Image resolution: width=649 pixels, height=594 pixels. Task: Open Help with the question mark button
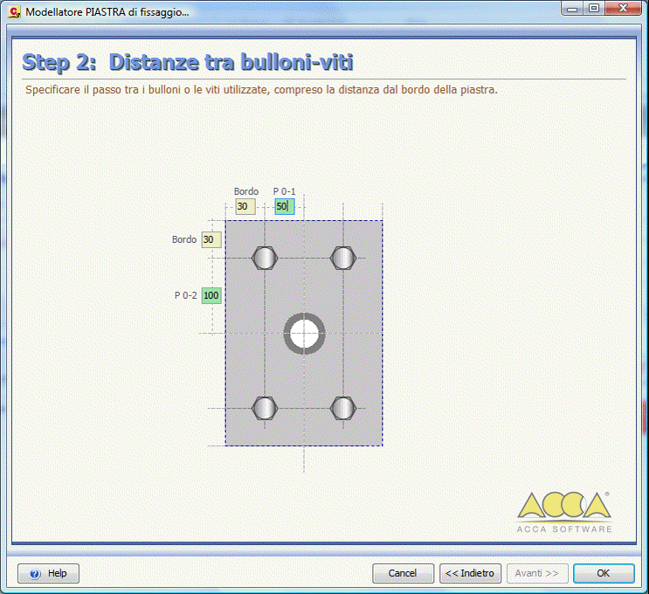pos(48,573)
